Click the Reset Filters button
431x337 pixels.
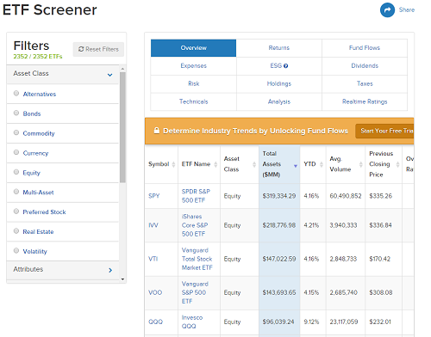pos(98,49)
